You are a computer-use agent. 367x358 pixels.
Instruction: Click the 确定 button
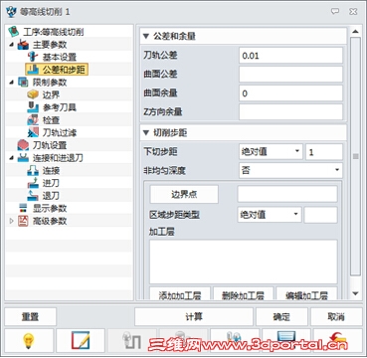click(x=281, y=317)
